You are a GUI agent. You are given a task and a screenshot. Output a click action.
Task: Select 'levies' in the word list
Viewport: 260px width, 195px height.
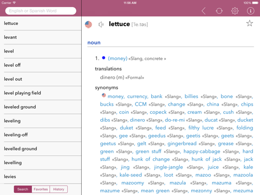click(41, 177)
